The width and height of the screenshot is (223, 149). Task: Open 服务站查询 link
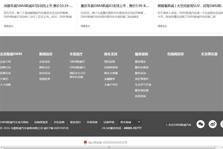tap(142, 67)
